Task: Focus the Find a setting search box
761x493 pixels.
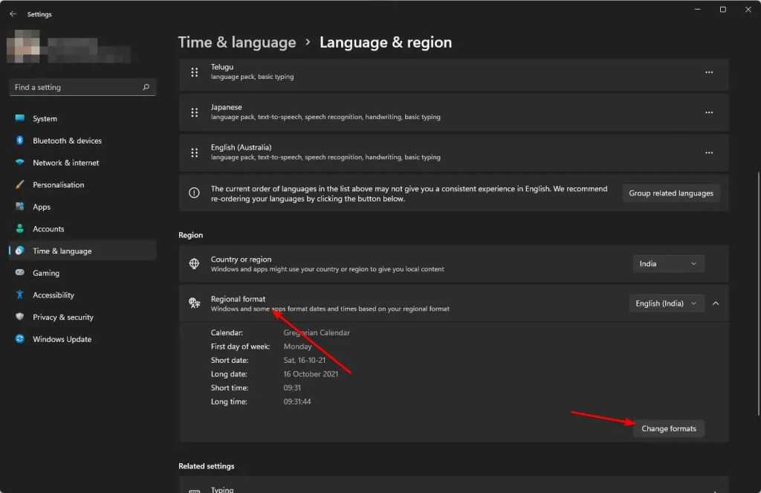Action: click(x=74, y=87)
